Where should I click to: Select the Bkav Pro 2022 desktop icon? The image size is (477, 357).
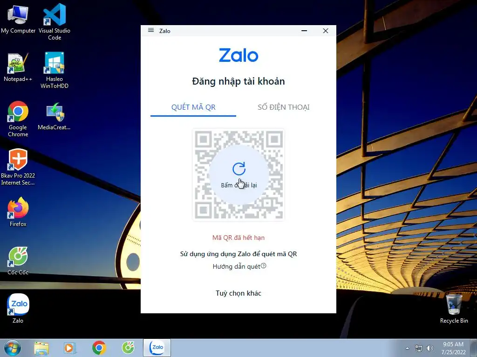(18, 167)
